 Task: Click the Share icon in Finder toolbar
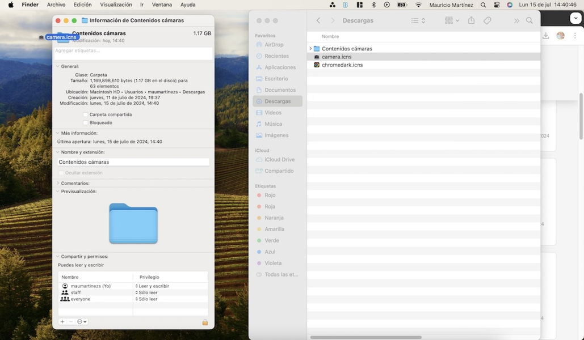point(471,20)
